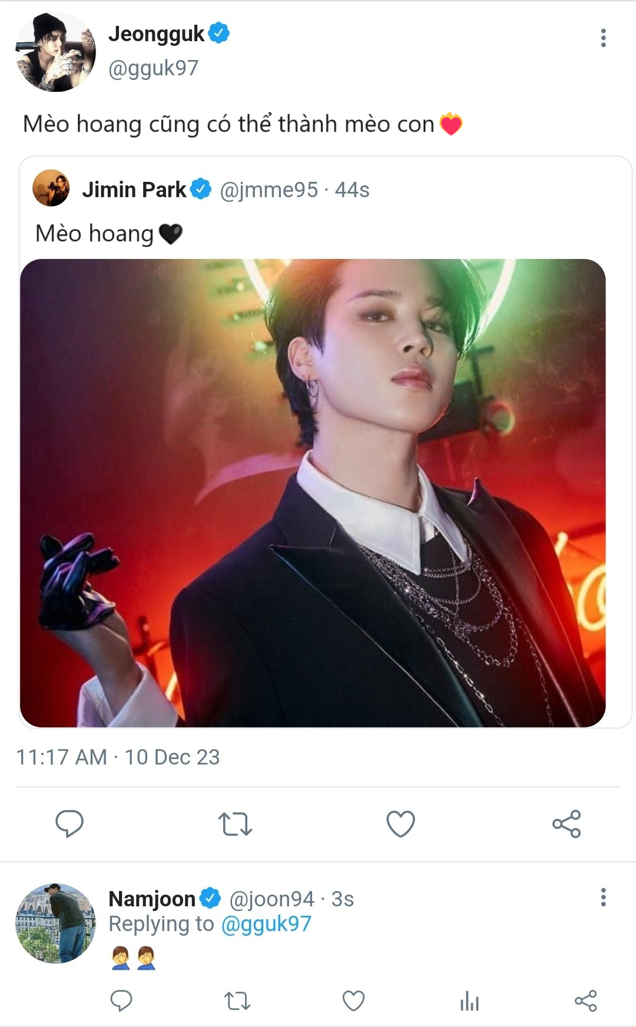View analytics for Namjoon's reply
The height and width of the screenshot is (1027, 636).
(x=469, y=1001)
